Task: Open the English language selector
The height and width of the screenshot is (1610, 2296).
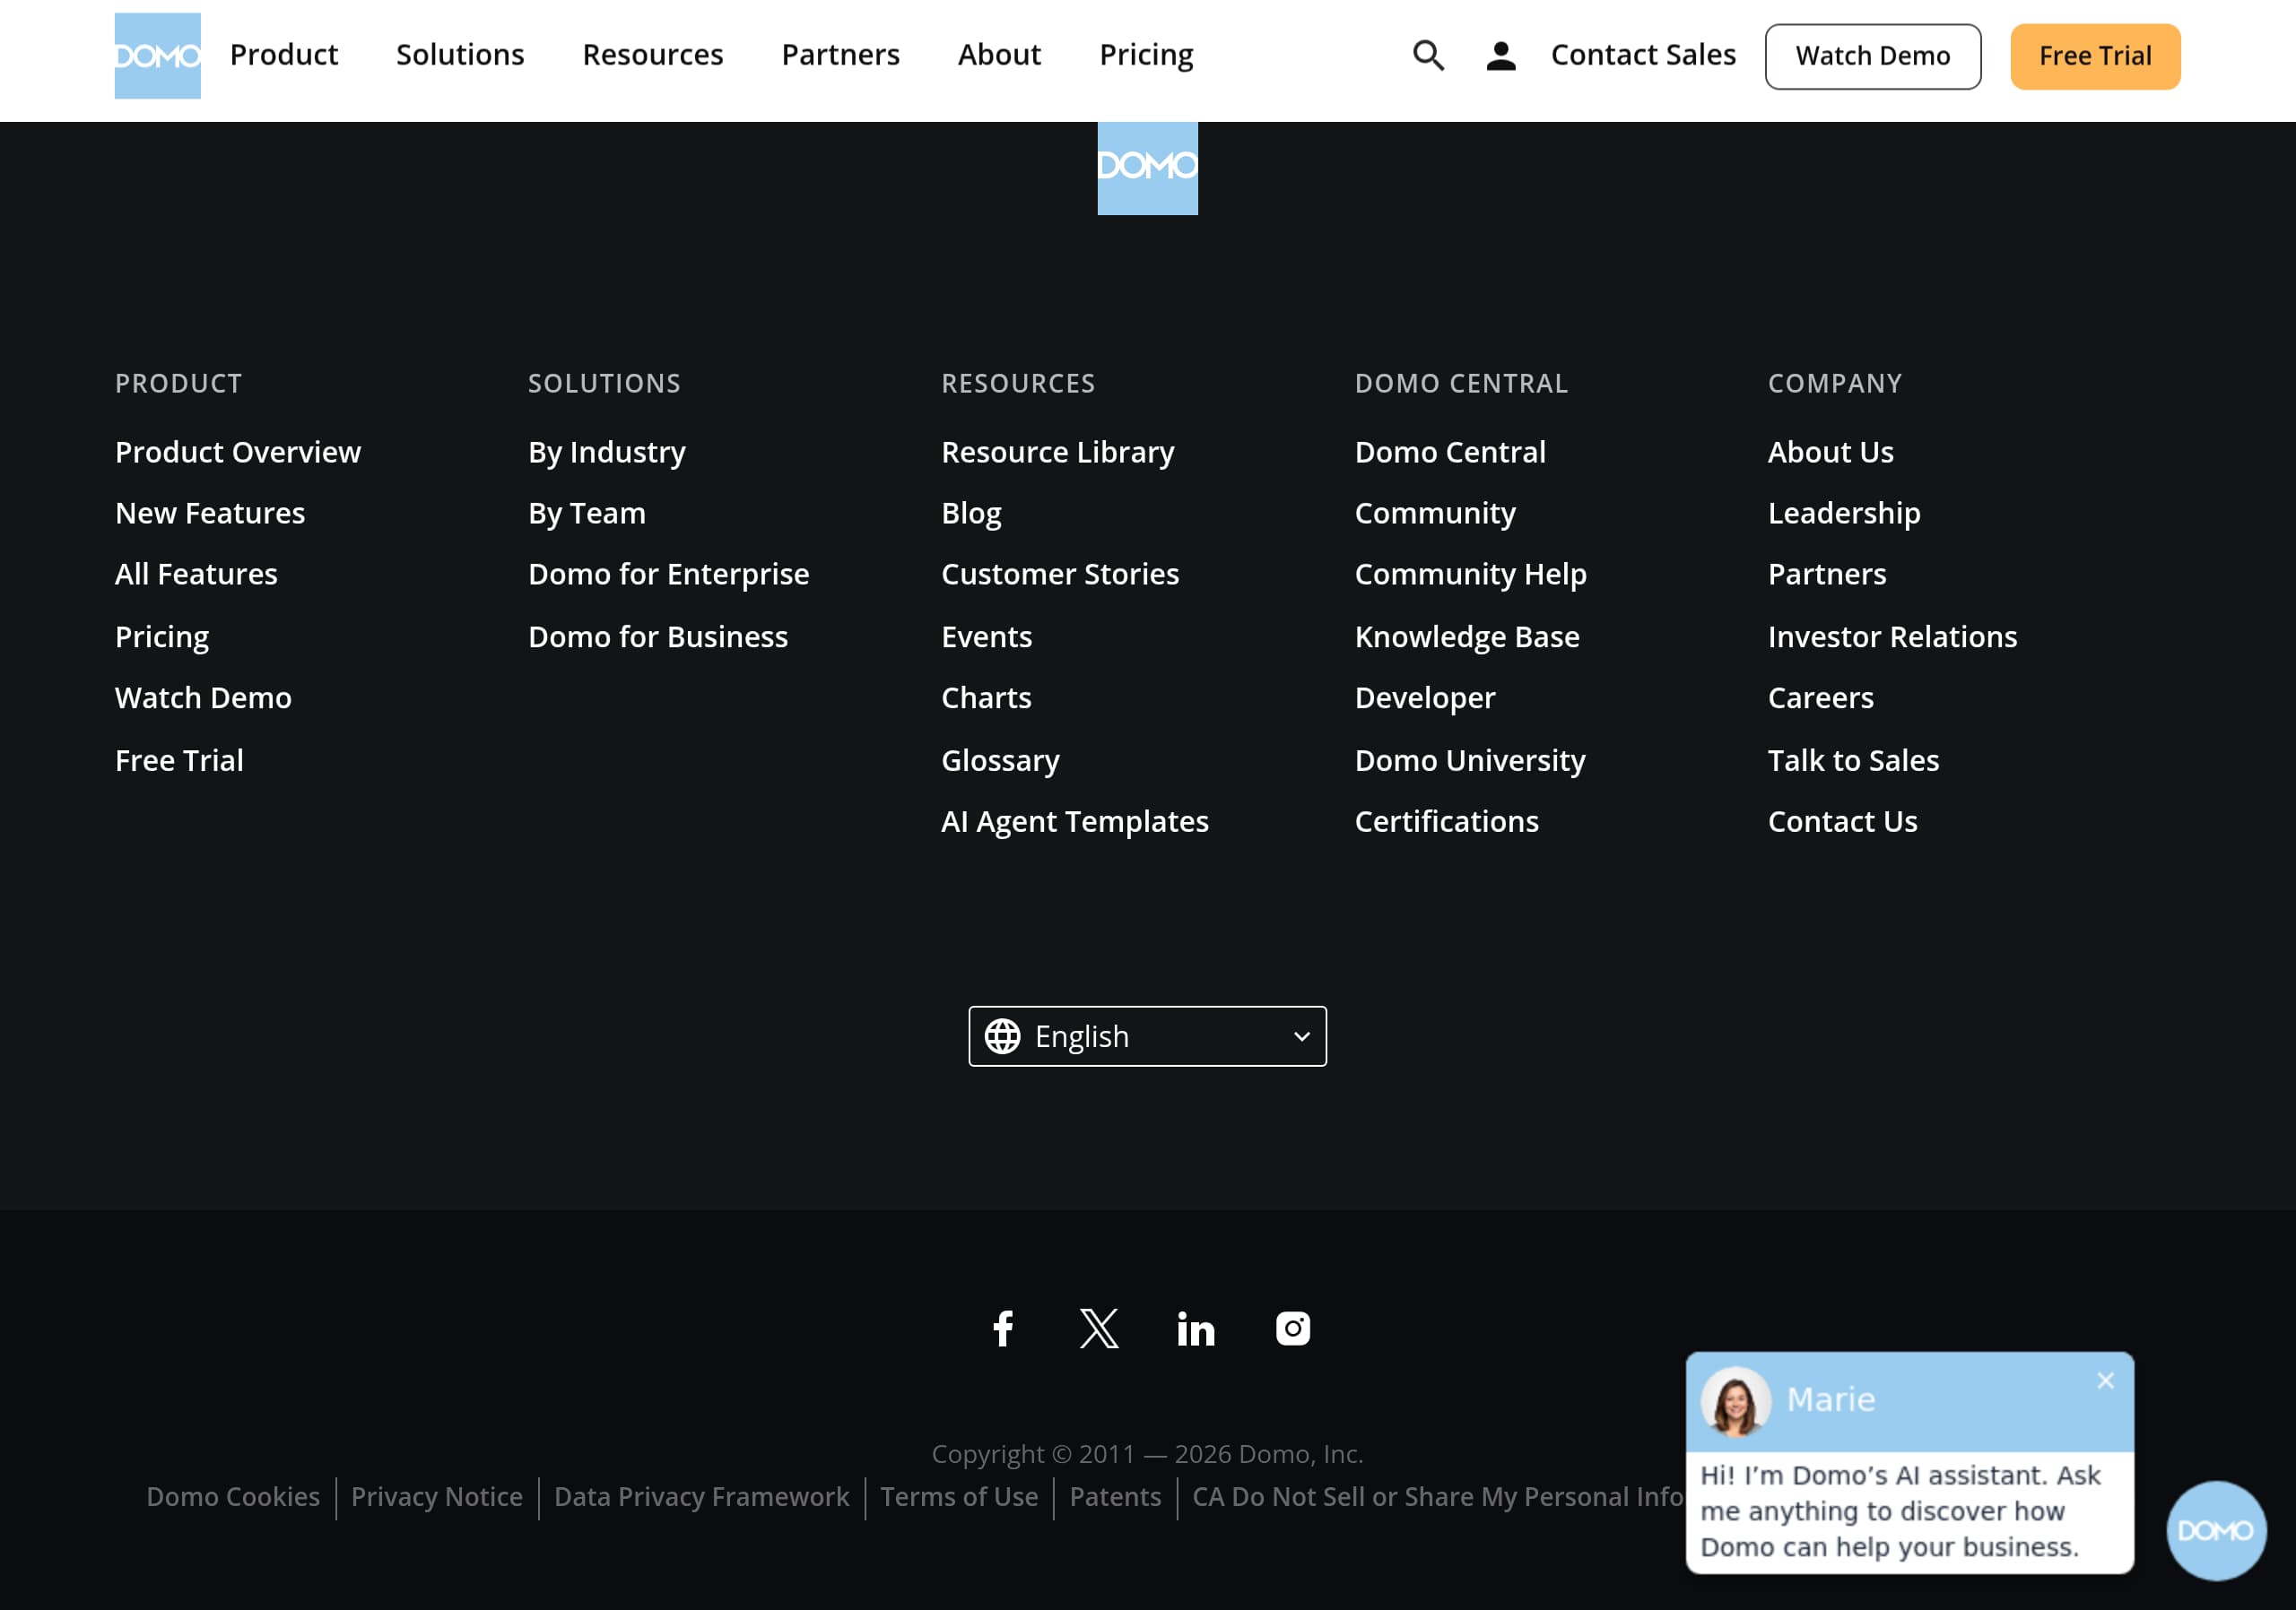Action: [1147, 1036]
